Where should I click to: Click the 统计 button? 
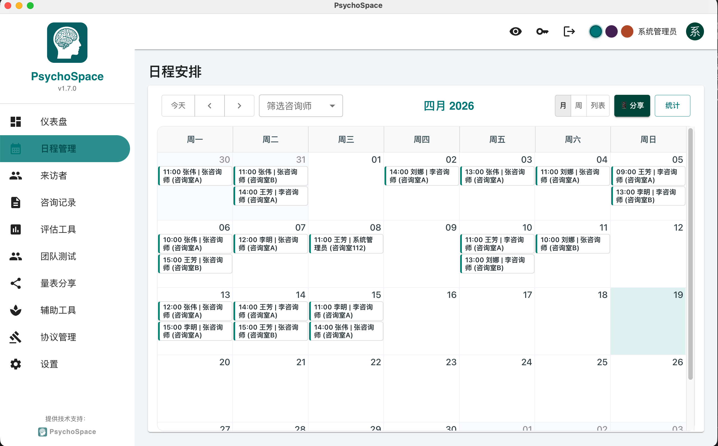click(x=672, y=105)
